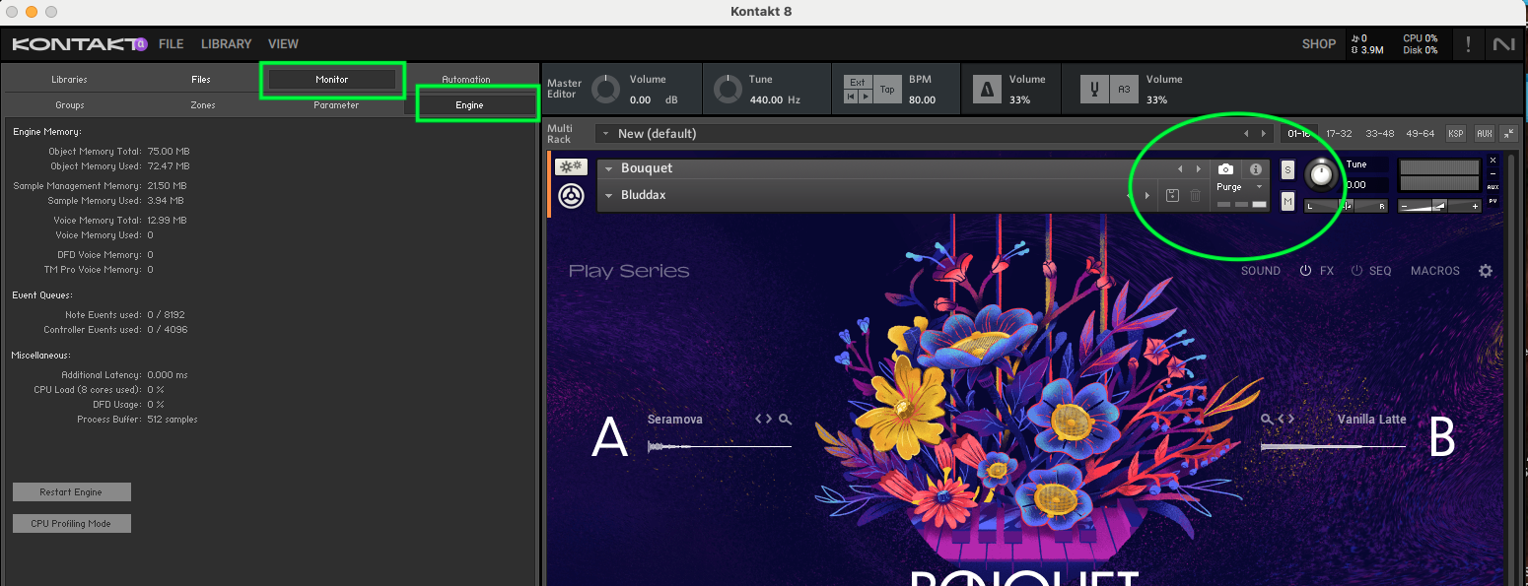Save snapshot with the disk icon

pyautogui.click(x=1172, y=195)
